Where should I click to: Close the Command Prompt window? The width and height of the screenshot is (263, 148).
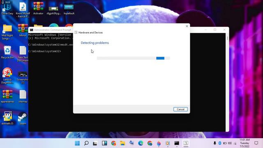click(x=224, y=30)
